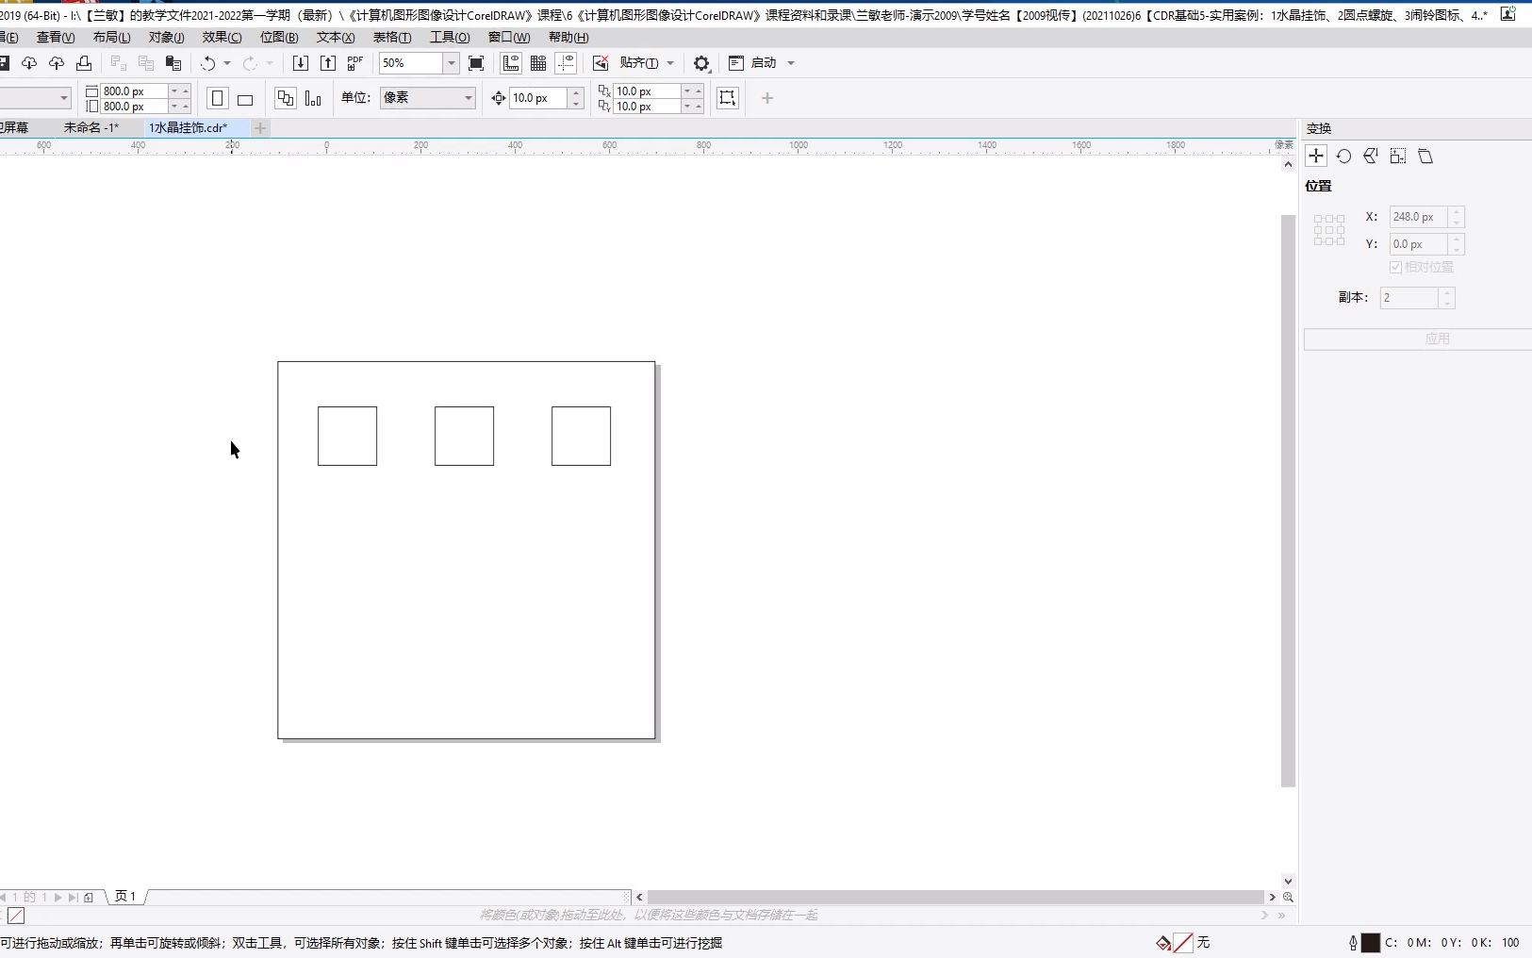Click the Print icon
The width and height of the screenshot is (1532, 958).
[x=84, y=63]
